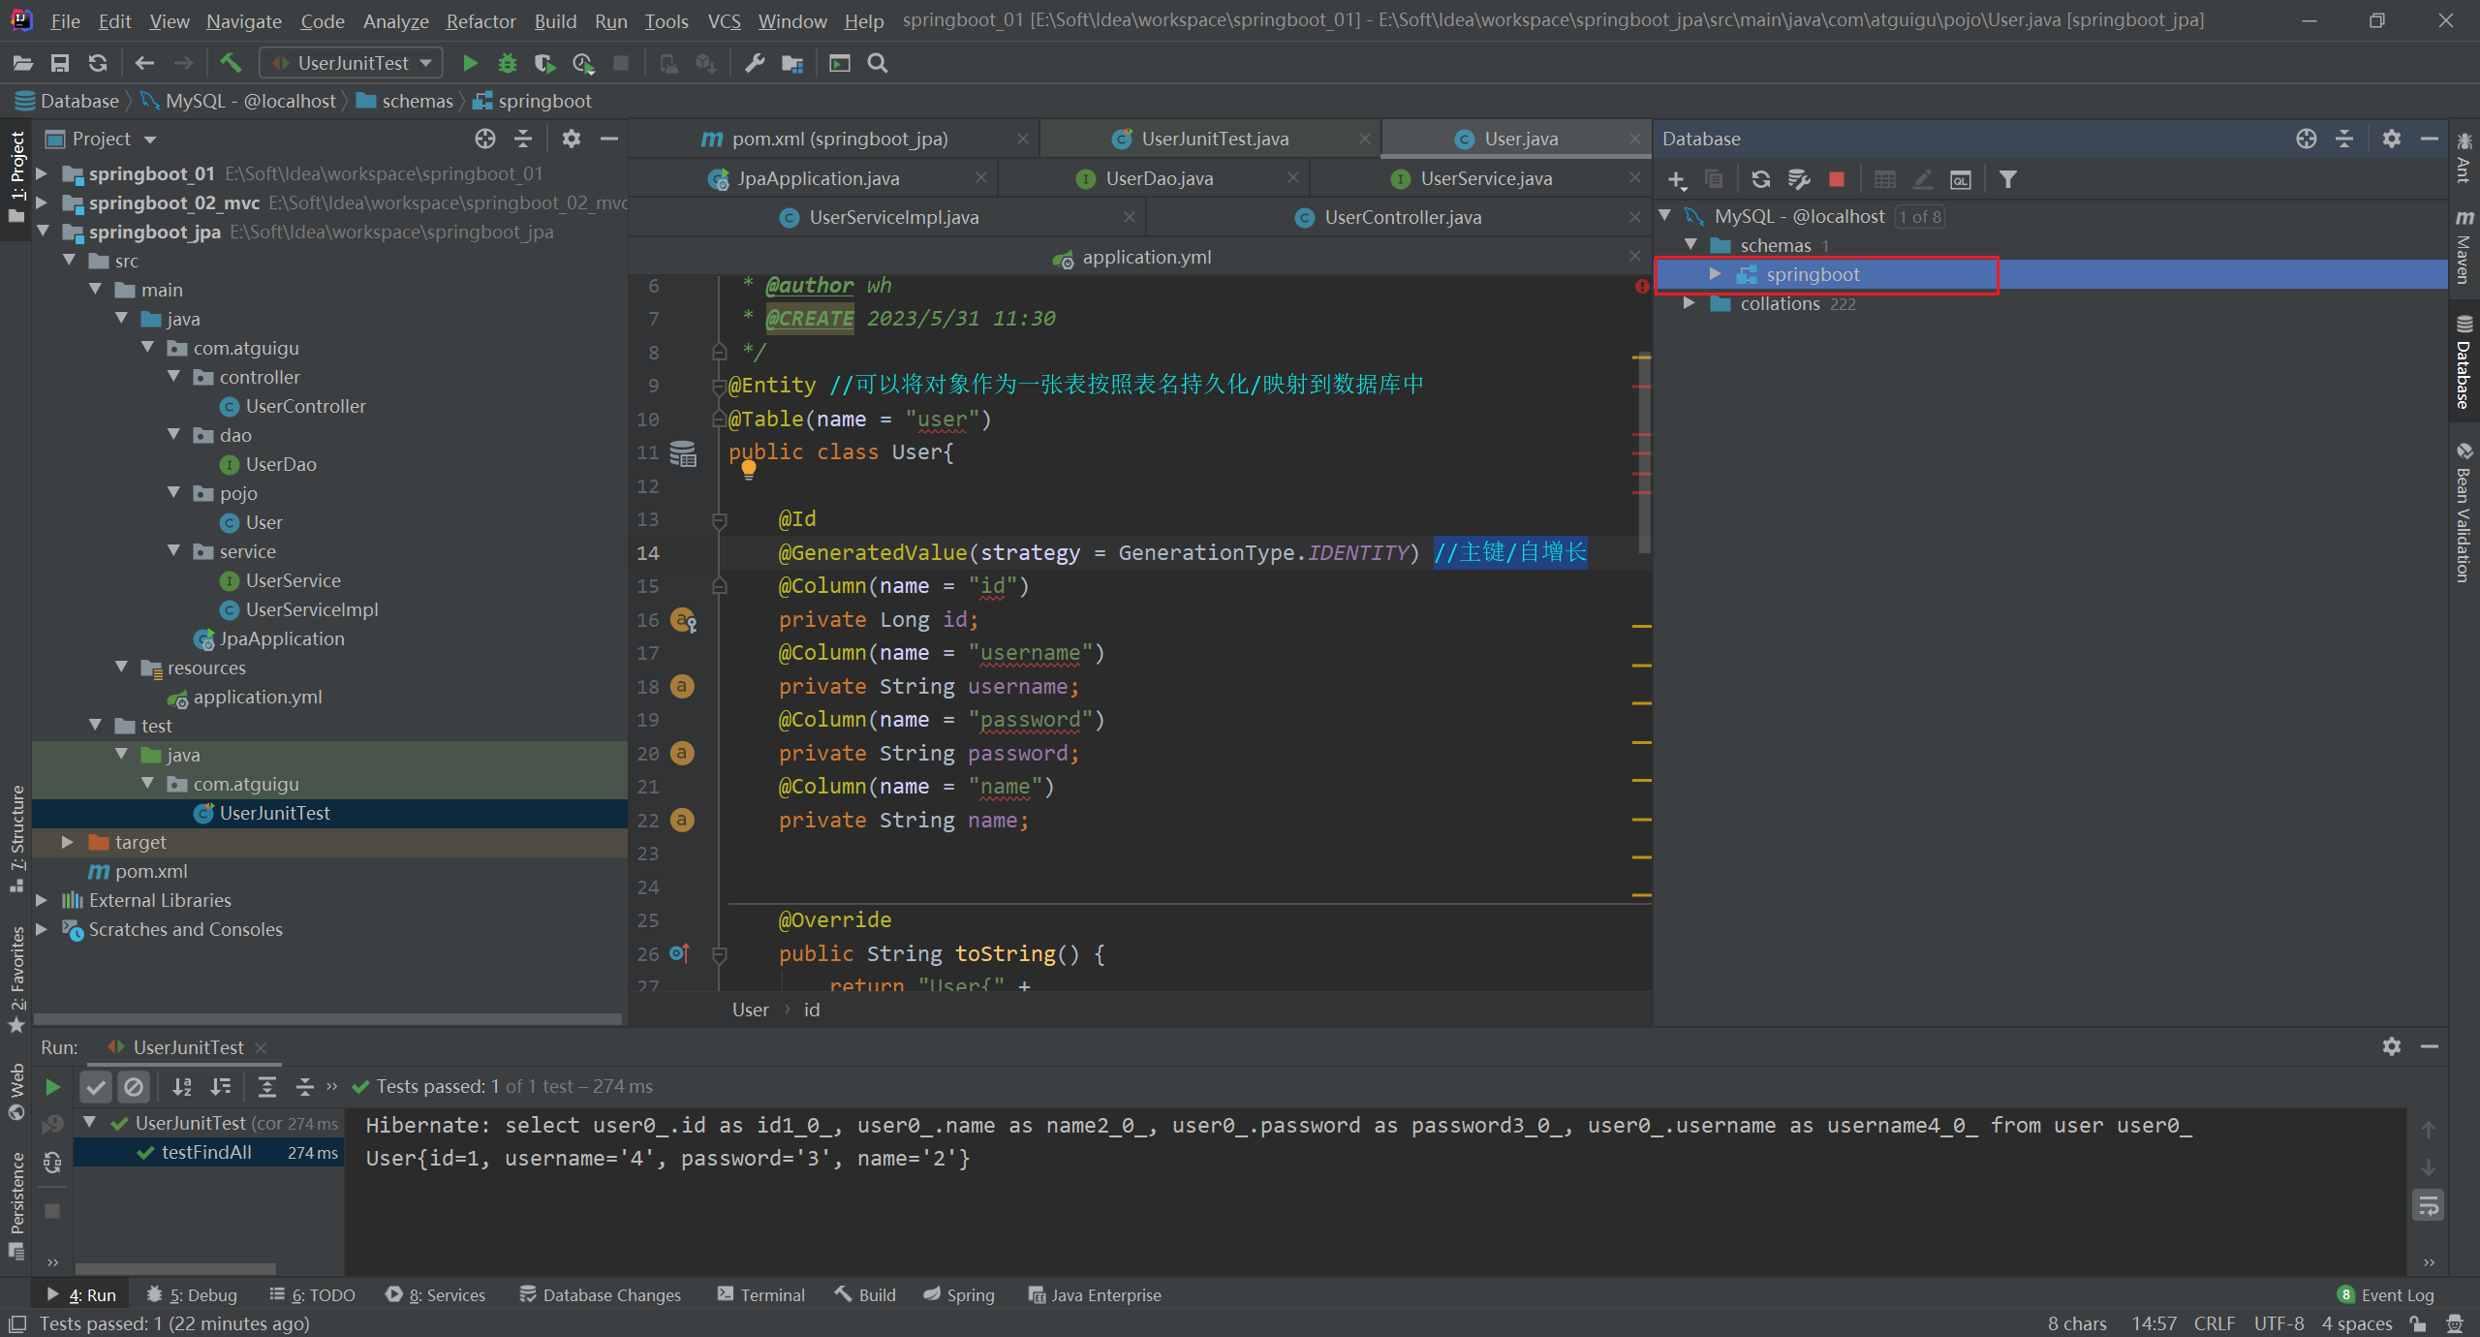
Task: Toggle auto-test button in Run sidebar
Action: tap(53, 1162)
